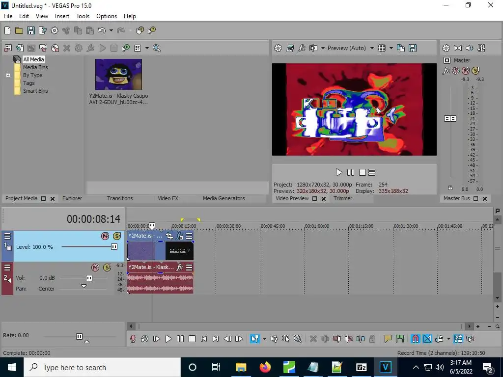Click the Cut scissors icon

click(66, 30)
